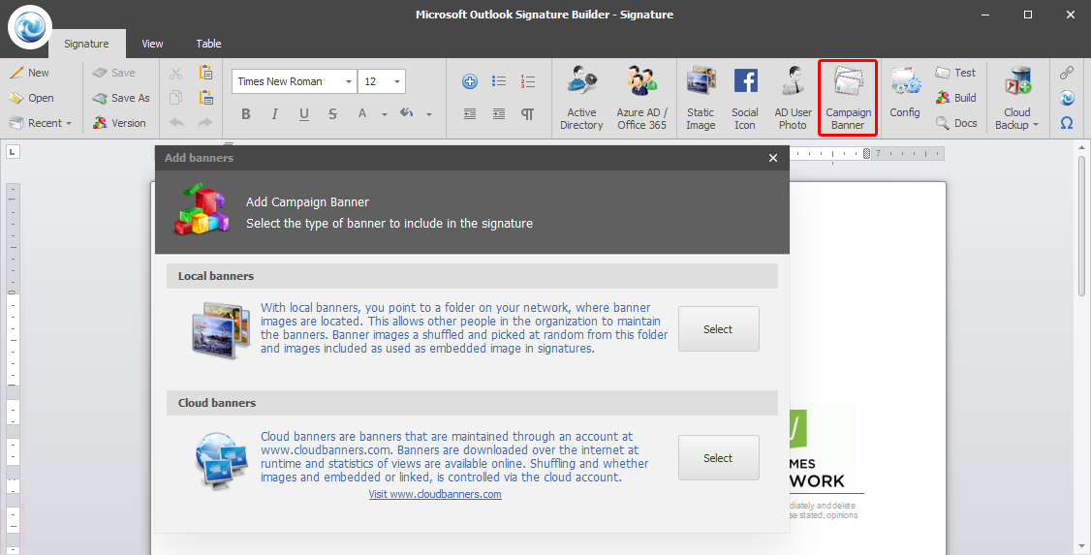Switch to the View tab

click(x=152, y=44)
